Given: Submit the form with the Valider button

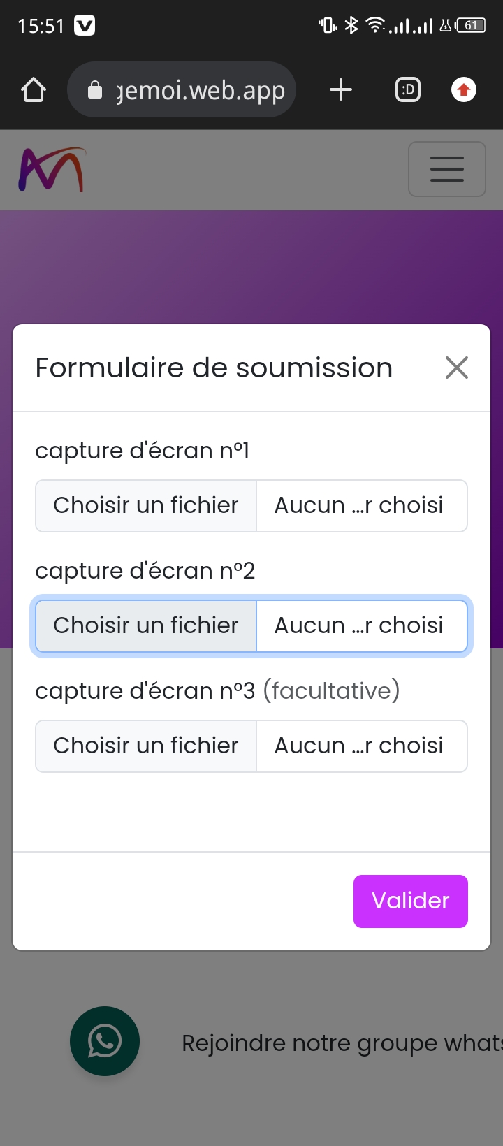Looking at the screenshot, I should click(411, 901).
